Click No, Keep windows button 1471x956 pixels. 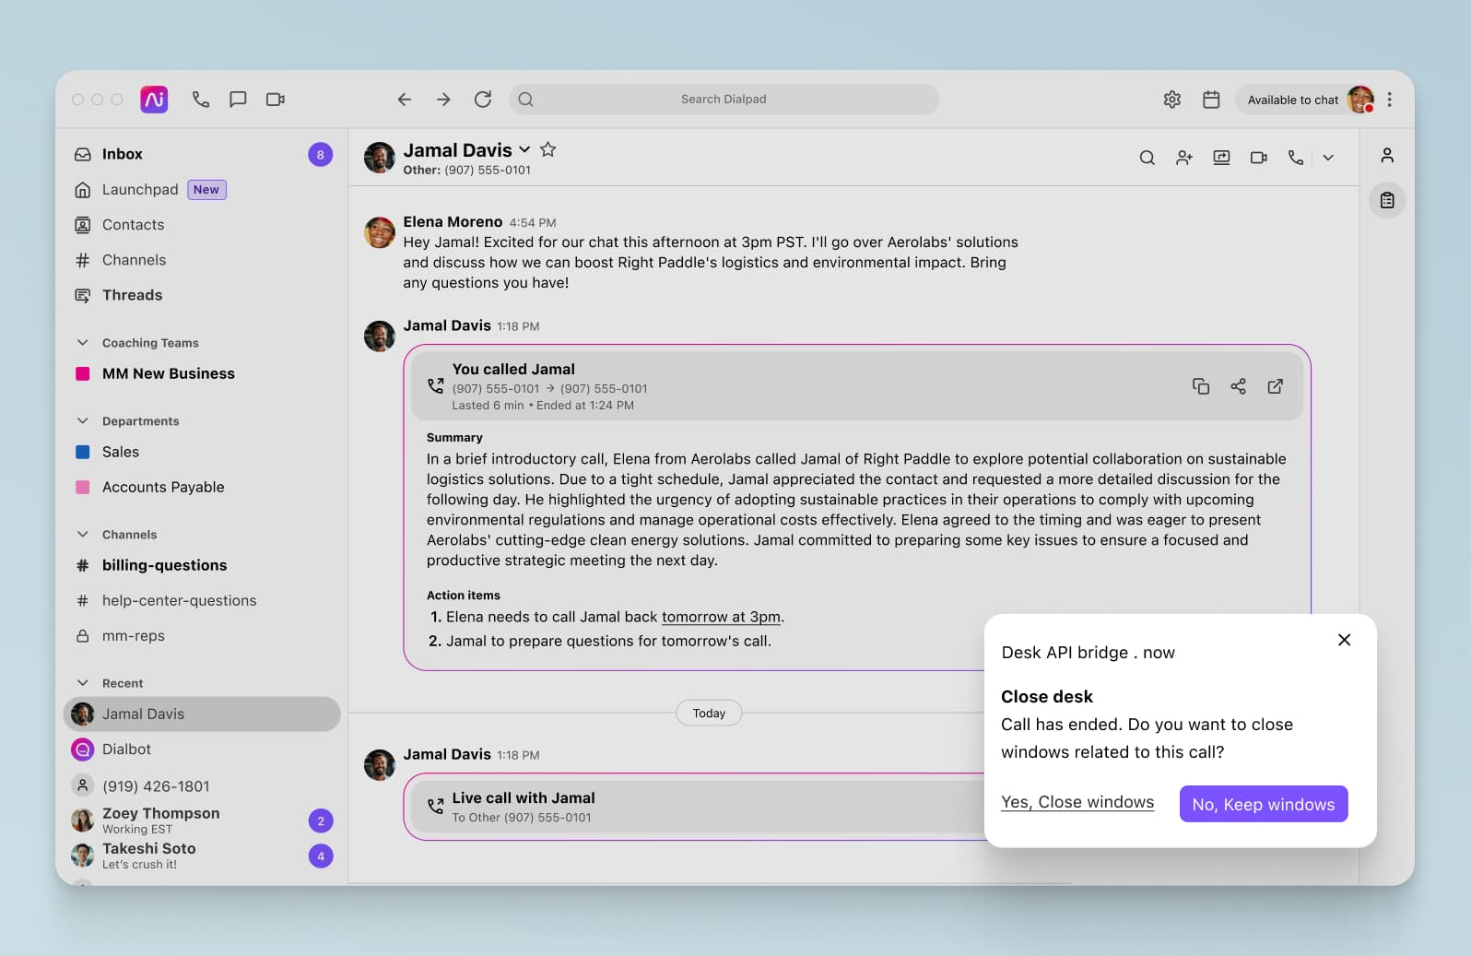tap(1263, 804)
